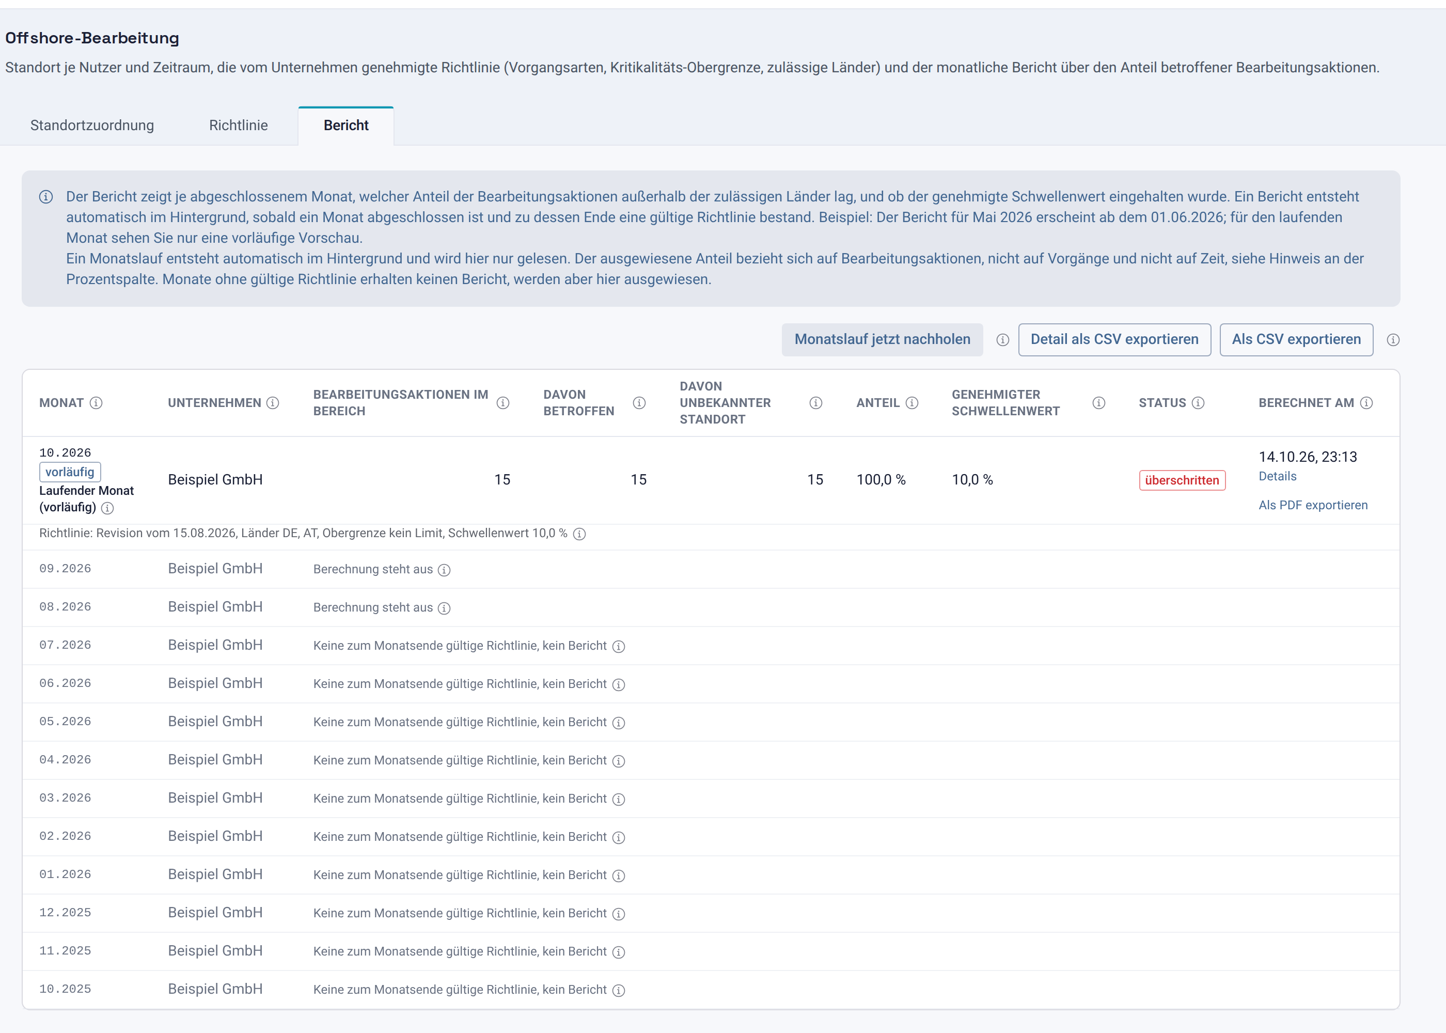
Task: Click info icon next to BERECHNET AM
Action: coord(1366,403)
